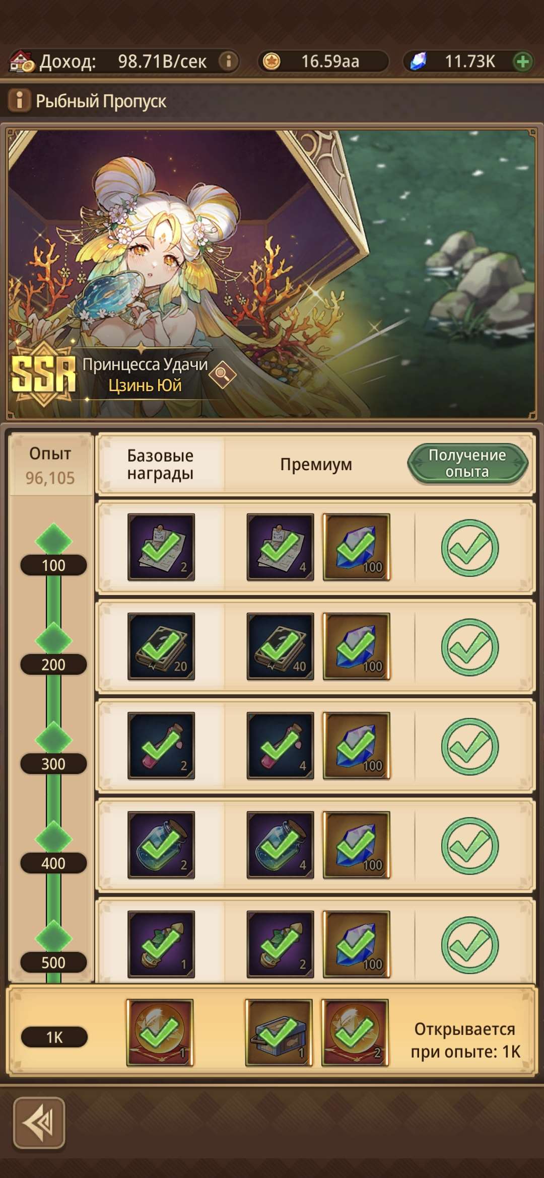Tap the Открывается при опыте: 1K label
The width and height of the screenshot is (544, 1178).
click(x=465, y=1040)
